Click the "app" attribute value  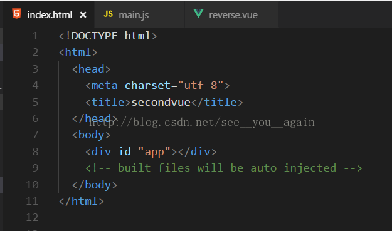[154, 151]
